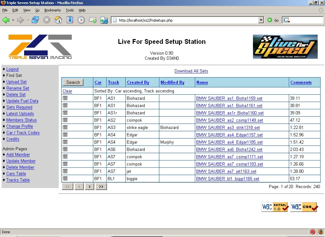
Task: Sort by the Name column header
Action: [202, 82]
